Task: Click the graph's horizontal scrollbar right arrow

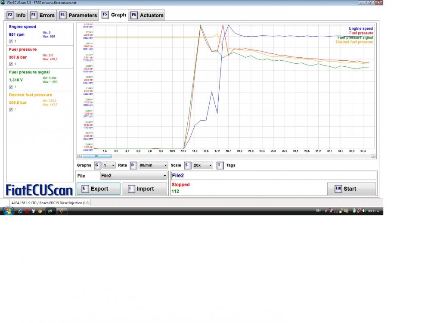Action: (373, 156)
